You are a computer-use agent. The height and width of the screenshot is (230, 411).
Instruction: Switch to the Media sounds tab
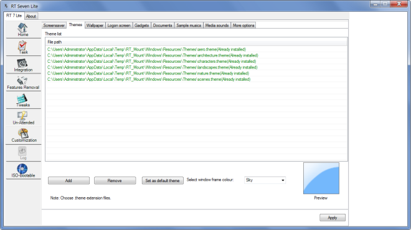click(217, 25)
